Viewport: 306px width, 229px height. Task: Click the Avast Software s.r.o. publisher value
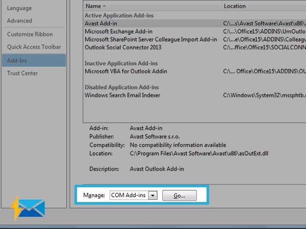pyautogui.click(x=155, y=137)
